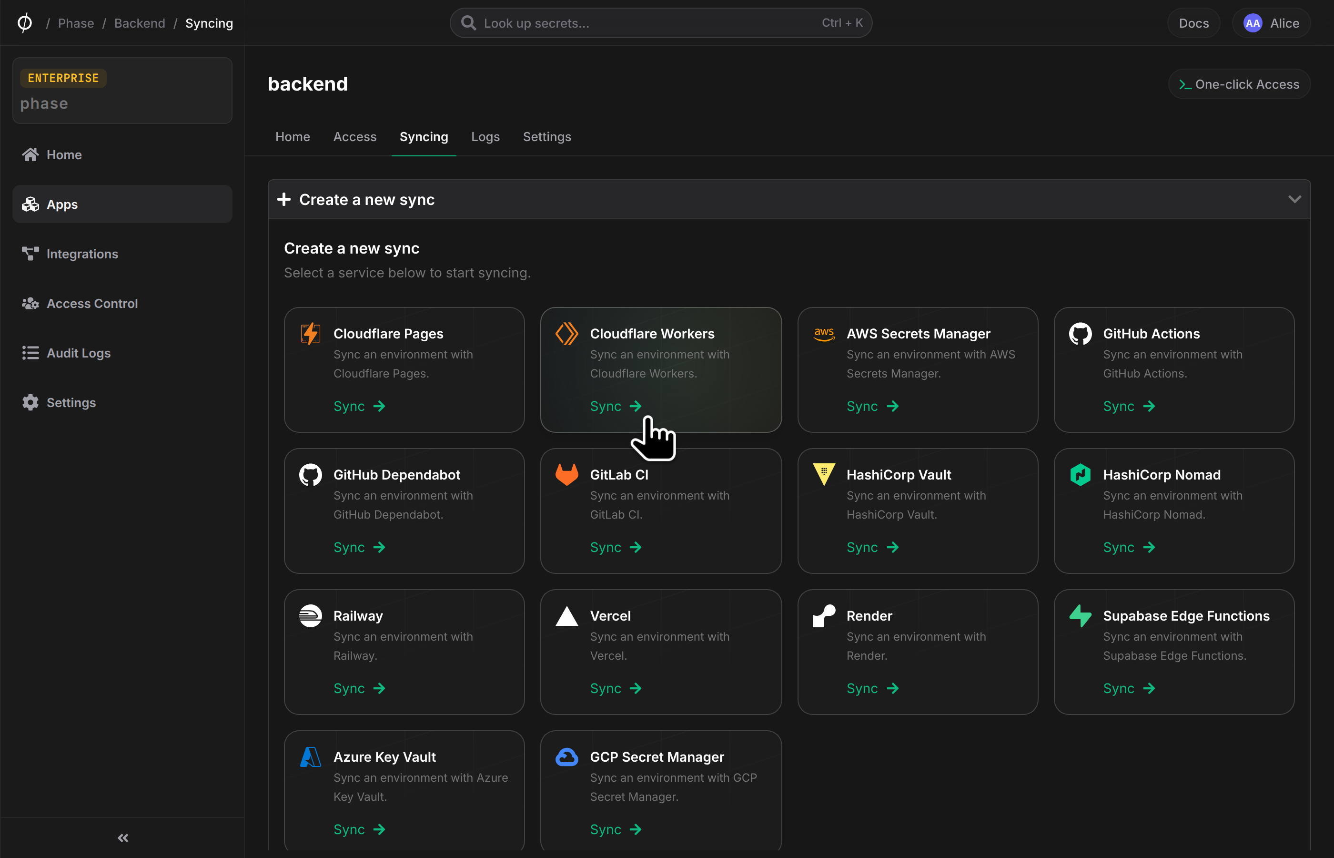Click the Apps cubes icon in sidebar

(30, 204)
